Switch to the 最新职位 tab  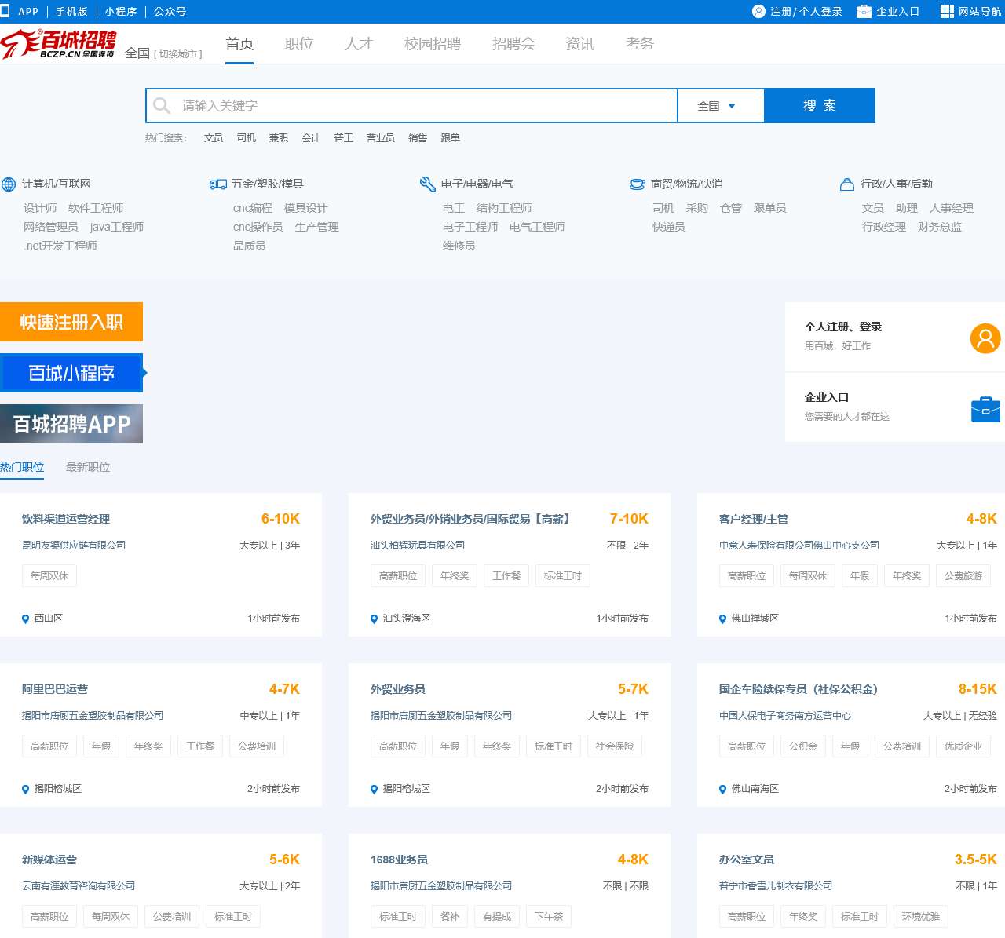tap(88, 467)
